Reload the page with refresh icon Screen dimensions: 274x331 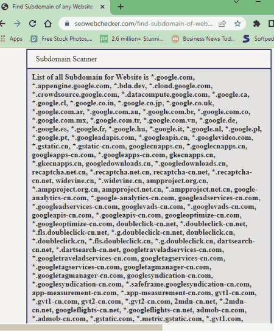[x=32, y=24]
